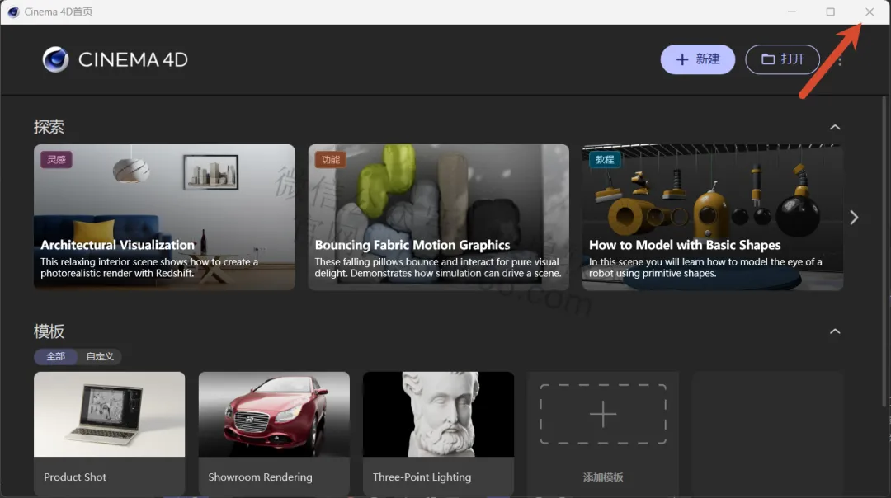This screenshot has width=891, height=498.
Task: Select the 自定义 template filter tab
Action: point(100,357)
